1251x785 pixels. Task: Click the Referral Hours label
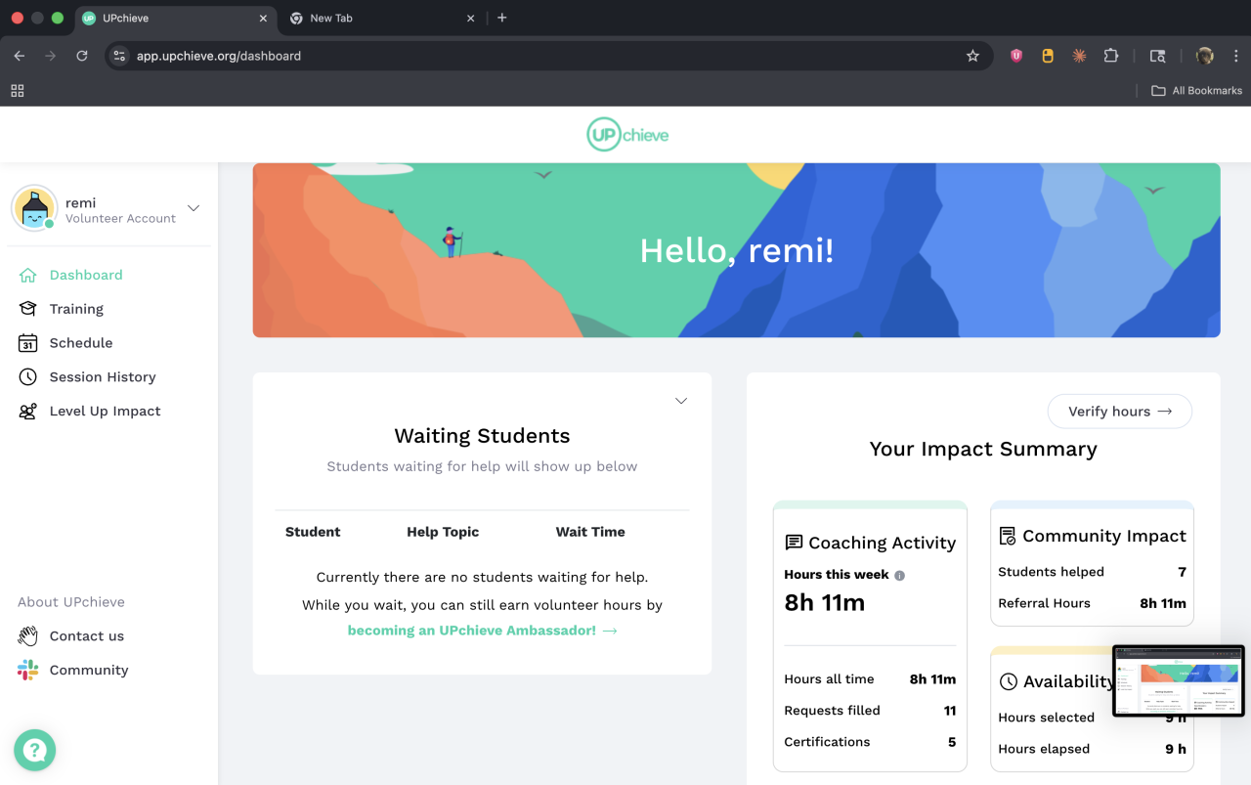(1044, 603)
